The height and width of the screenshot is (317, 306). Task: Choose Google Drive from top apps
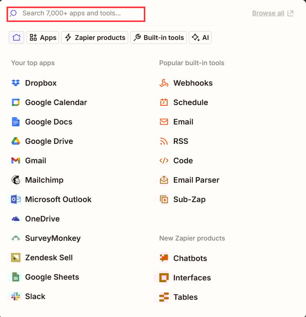coord(49,141)
